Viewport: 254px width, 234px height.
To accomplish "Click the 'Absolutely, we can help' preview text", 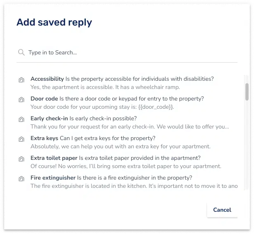I will click(120, 146).
